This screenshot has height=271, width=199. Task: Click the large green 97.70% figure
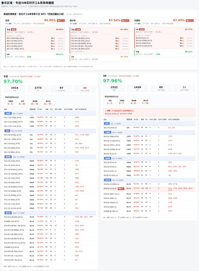point(13,81)
